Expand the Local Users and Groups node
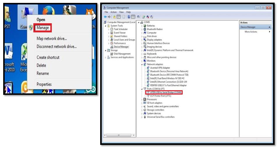The width and height of the screenshot is (279, 151). click(x=109, y=40)
